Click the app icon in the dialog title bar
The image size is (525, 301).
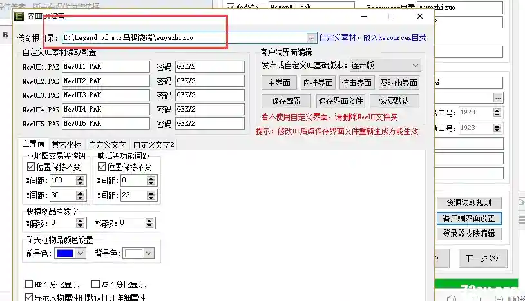(19, 16)
